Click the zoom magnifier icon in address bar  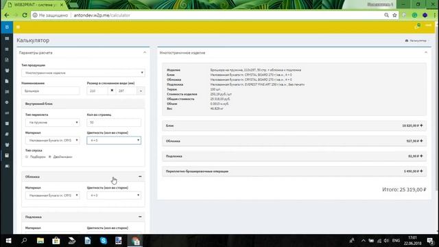386,15
